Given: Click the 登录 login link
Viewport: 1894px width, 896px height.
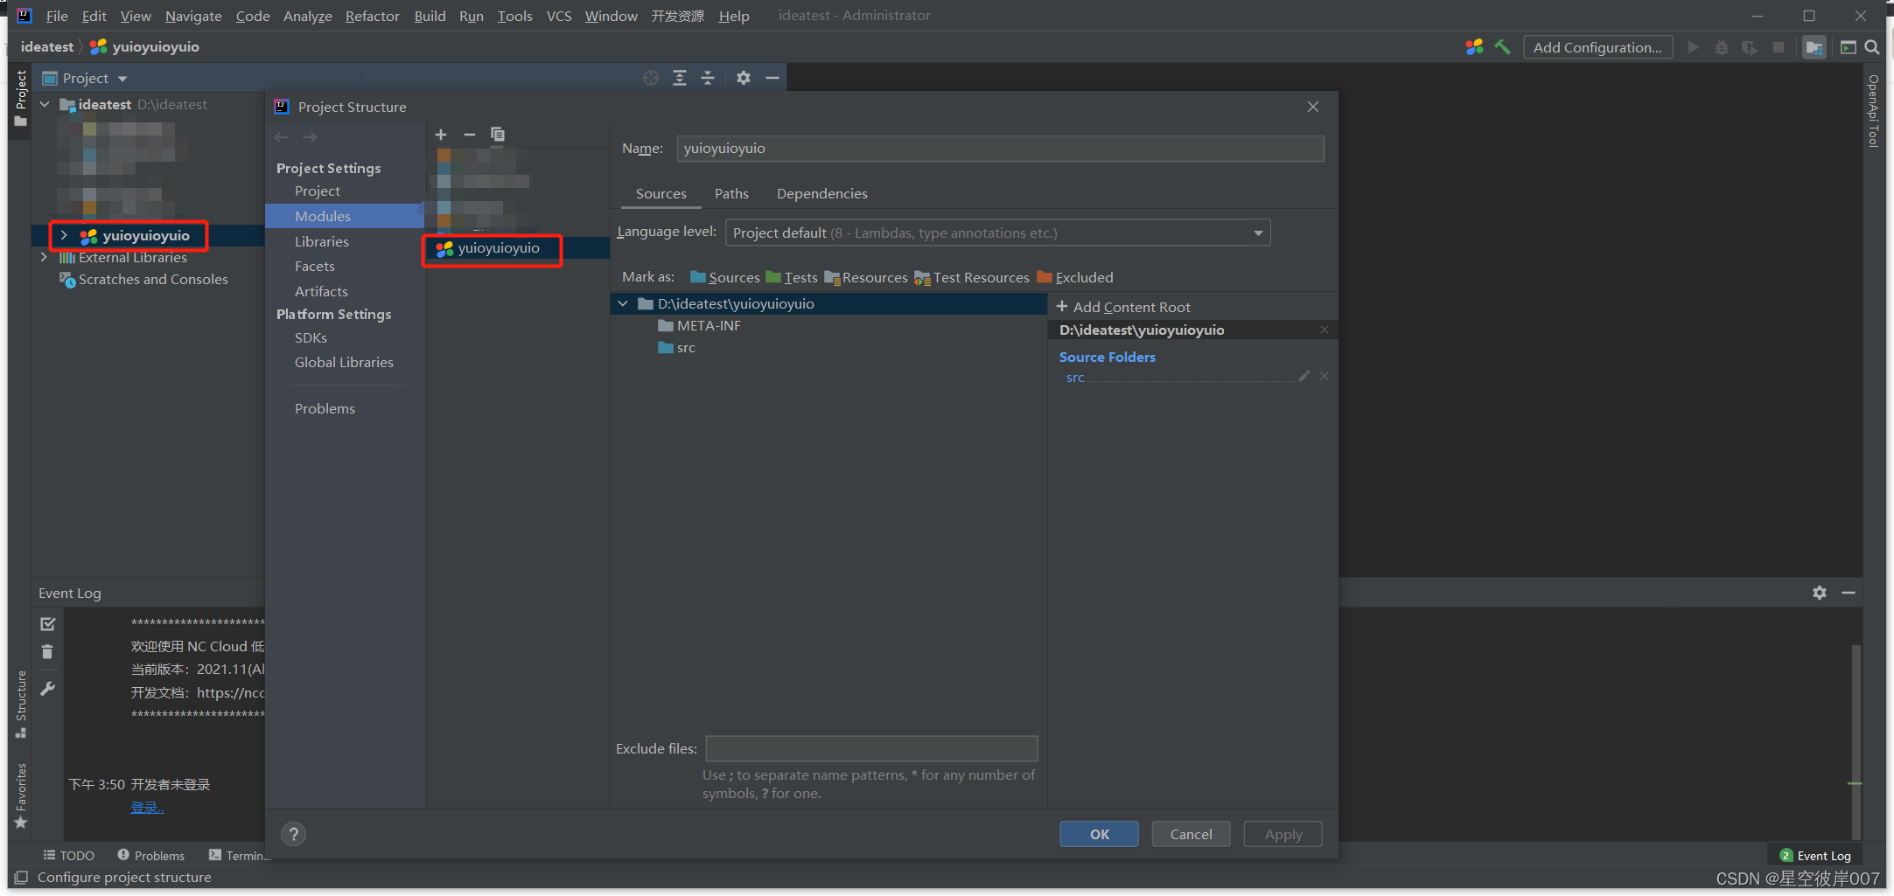Looking at the screenshot, I should tap(147, 807).
